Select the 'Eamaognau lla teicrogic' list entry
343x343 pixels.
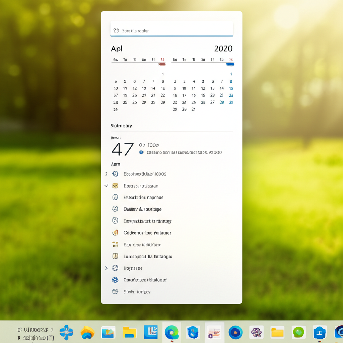tap(147, 256)
